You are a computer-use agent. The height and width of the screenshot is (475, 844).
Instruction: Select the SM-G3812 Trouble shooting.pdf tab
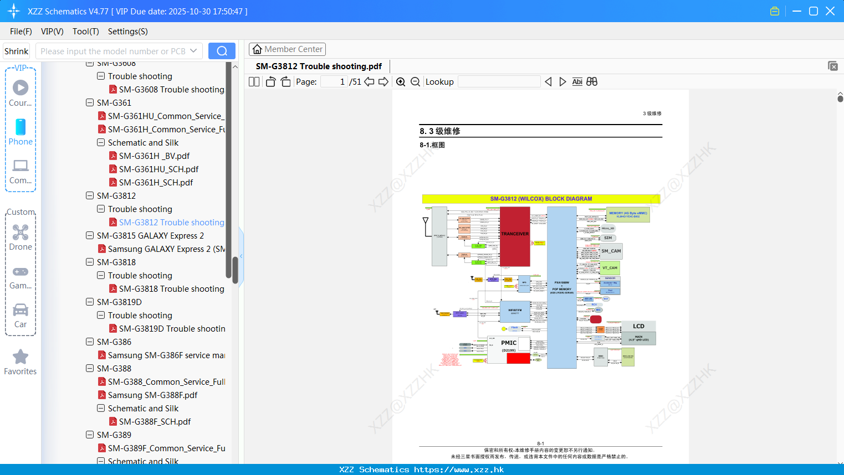(x=319, y=66)
